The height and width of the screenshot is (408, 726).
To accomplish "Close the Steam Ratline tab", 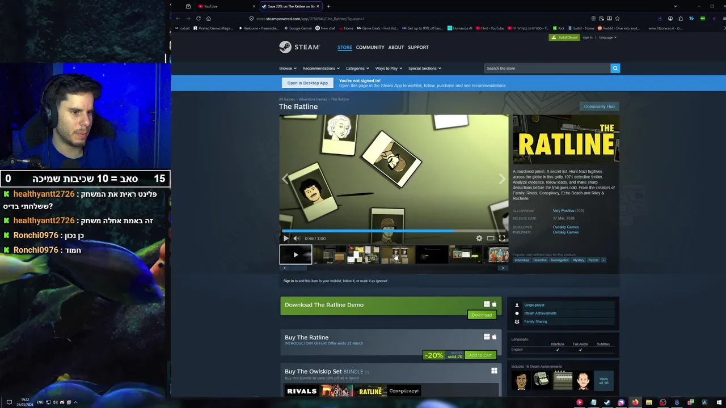I will 318,6.
